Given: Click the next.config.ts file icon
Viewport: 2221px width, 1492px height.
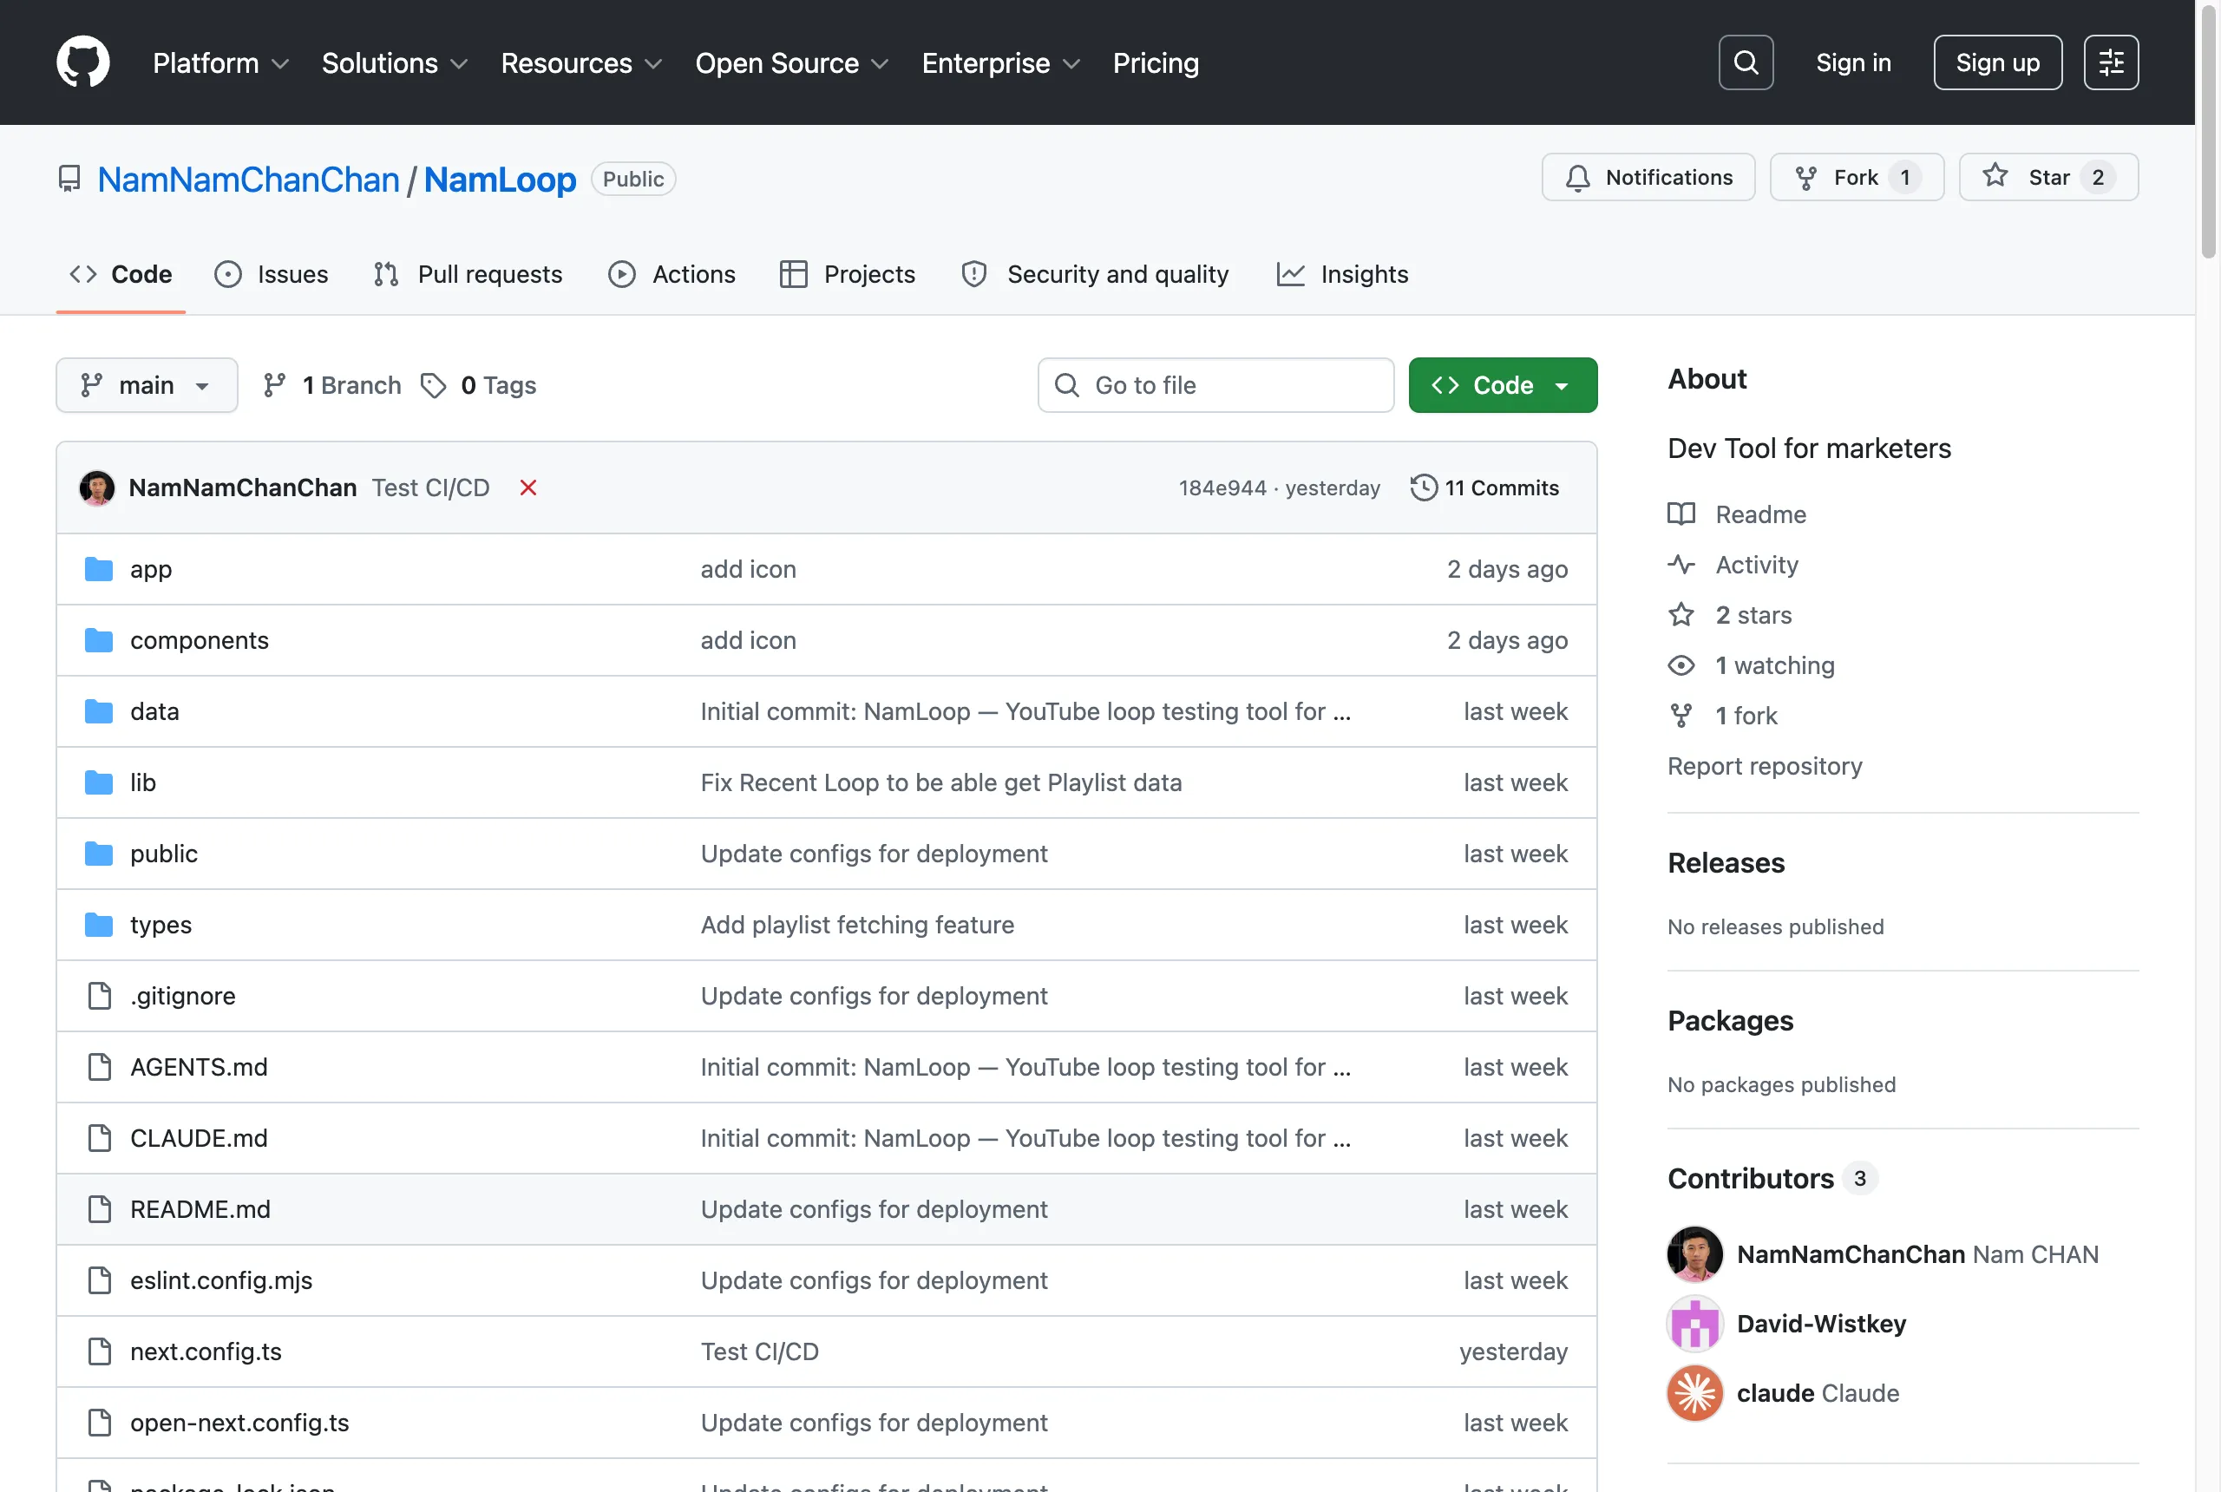Looking at the screenshot, I should pyautogui.click(x=99, y=1352).
